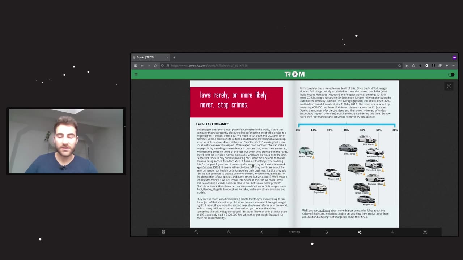
Task: Share the flipbook
Action: coord(360,232)
